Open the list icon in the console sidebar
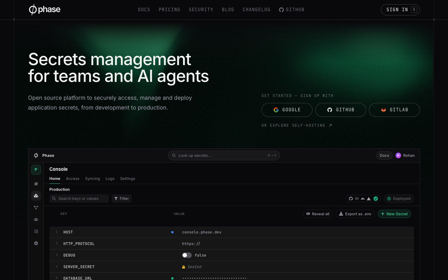This screenshot has width=448, height=280. point(36,231)
